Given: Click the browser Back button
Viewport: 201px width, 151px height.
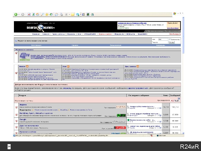Looking at the screenshot, I should pos(16,14).
